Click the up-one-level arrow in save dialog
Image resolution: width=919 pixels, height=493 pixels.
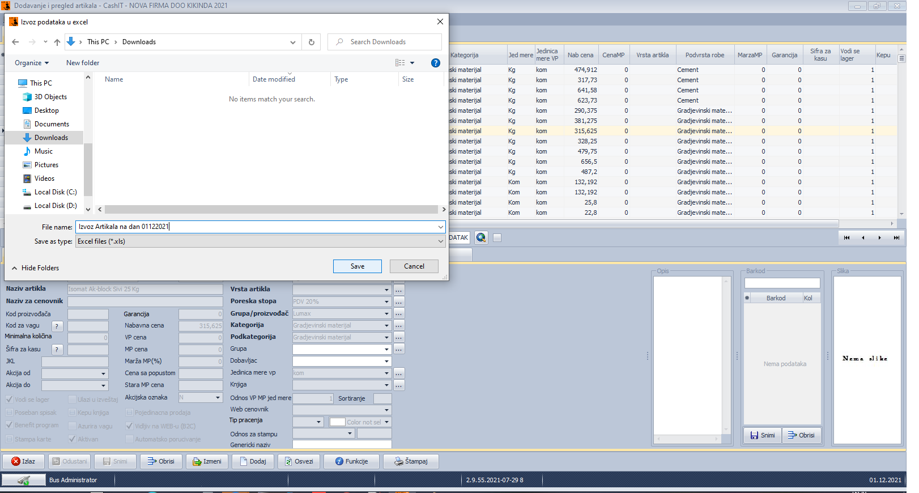(x=57, y=42)
